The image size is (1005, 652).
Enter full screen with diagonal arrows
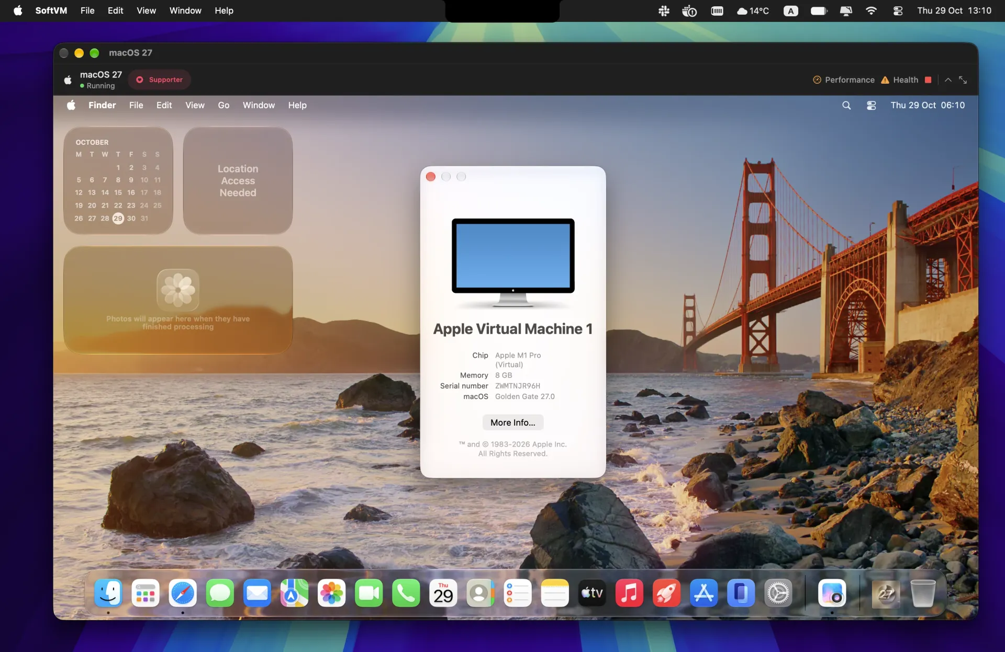click(x=963, y=79)
